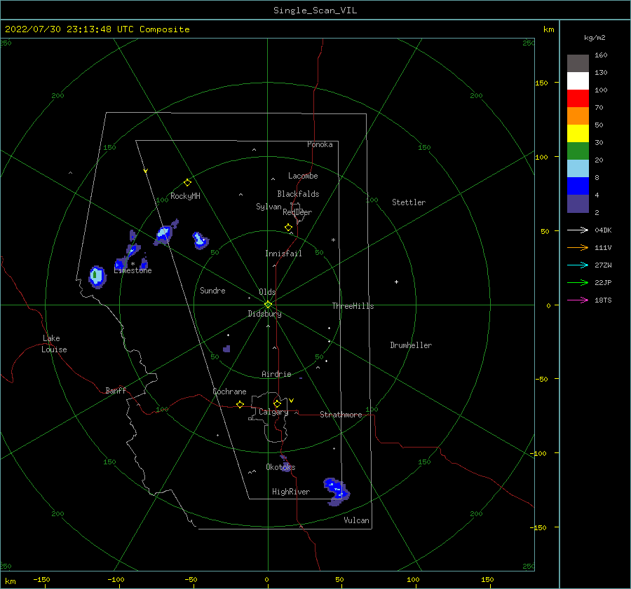The image size is (631, 589).
Task: Select the gray 130-160 color swatch
Action: point(578,64)
